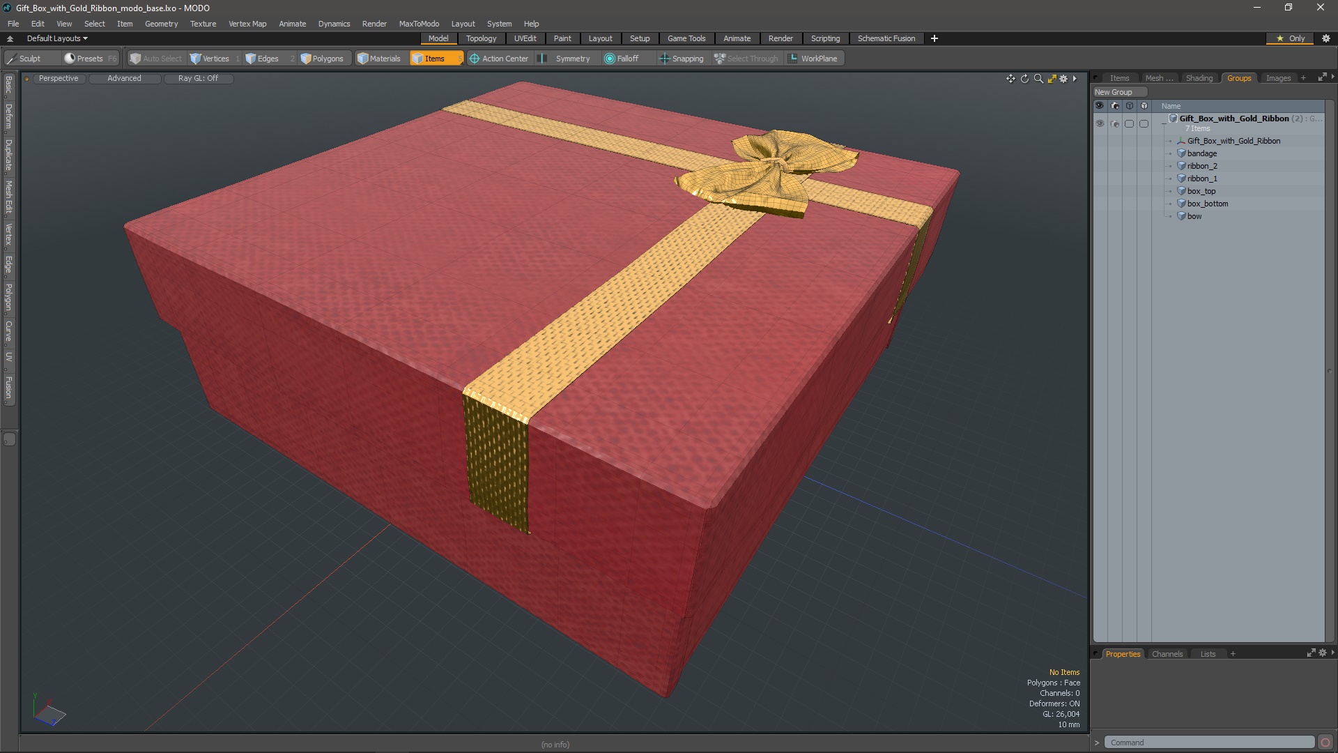1338x753 pixels.
Task: Switch to the Shading tab
Action: [x=1199, y=78]
